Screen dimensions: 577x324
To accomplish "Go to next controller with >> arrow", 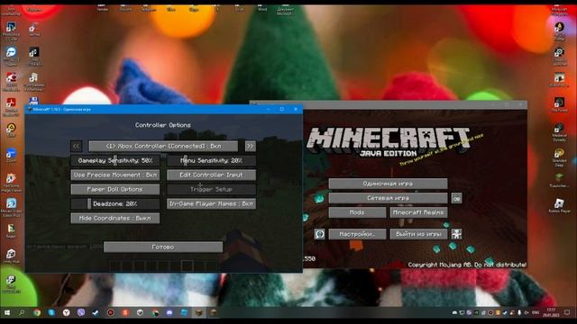I will coord(251,146).
